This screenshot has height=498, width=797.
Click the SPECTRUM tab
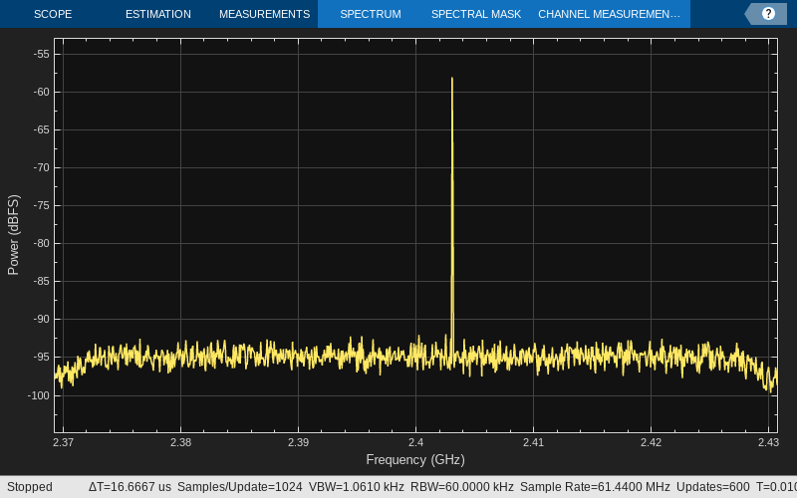click(371, 14)
